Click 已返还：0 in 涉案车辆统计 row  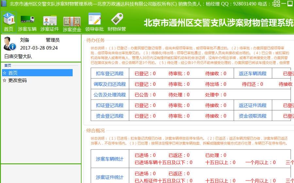pyautogui.click(x=179, y=155)
